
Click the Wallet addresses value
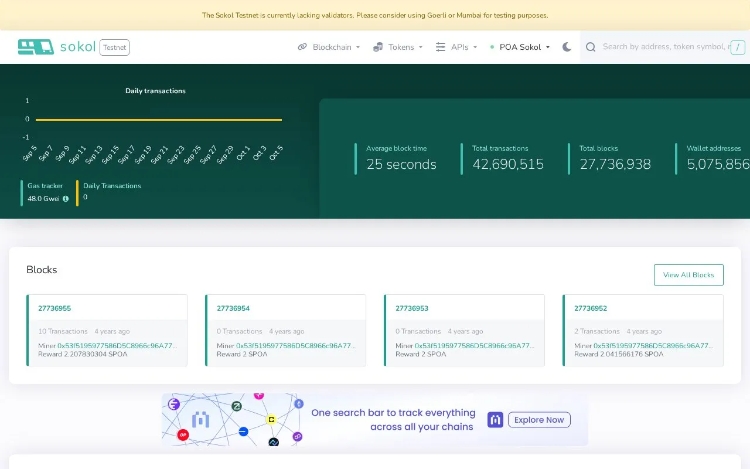718,165
